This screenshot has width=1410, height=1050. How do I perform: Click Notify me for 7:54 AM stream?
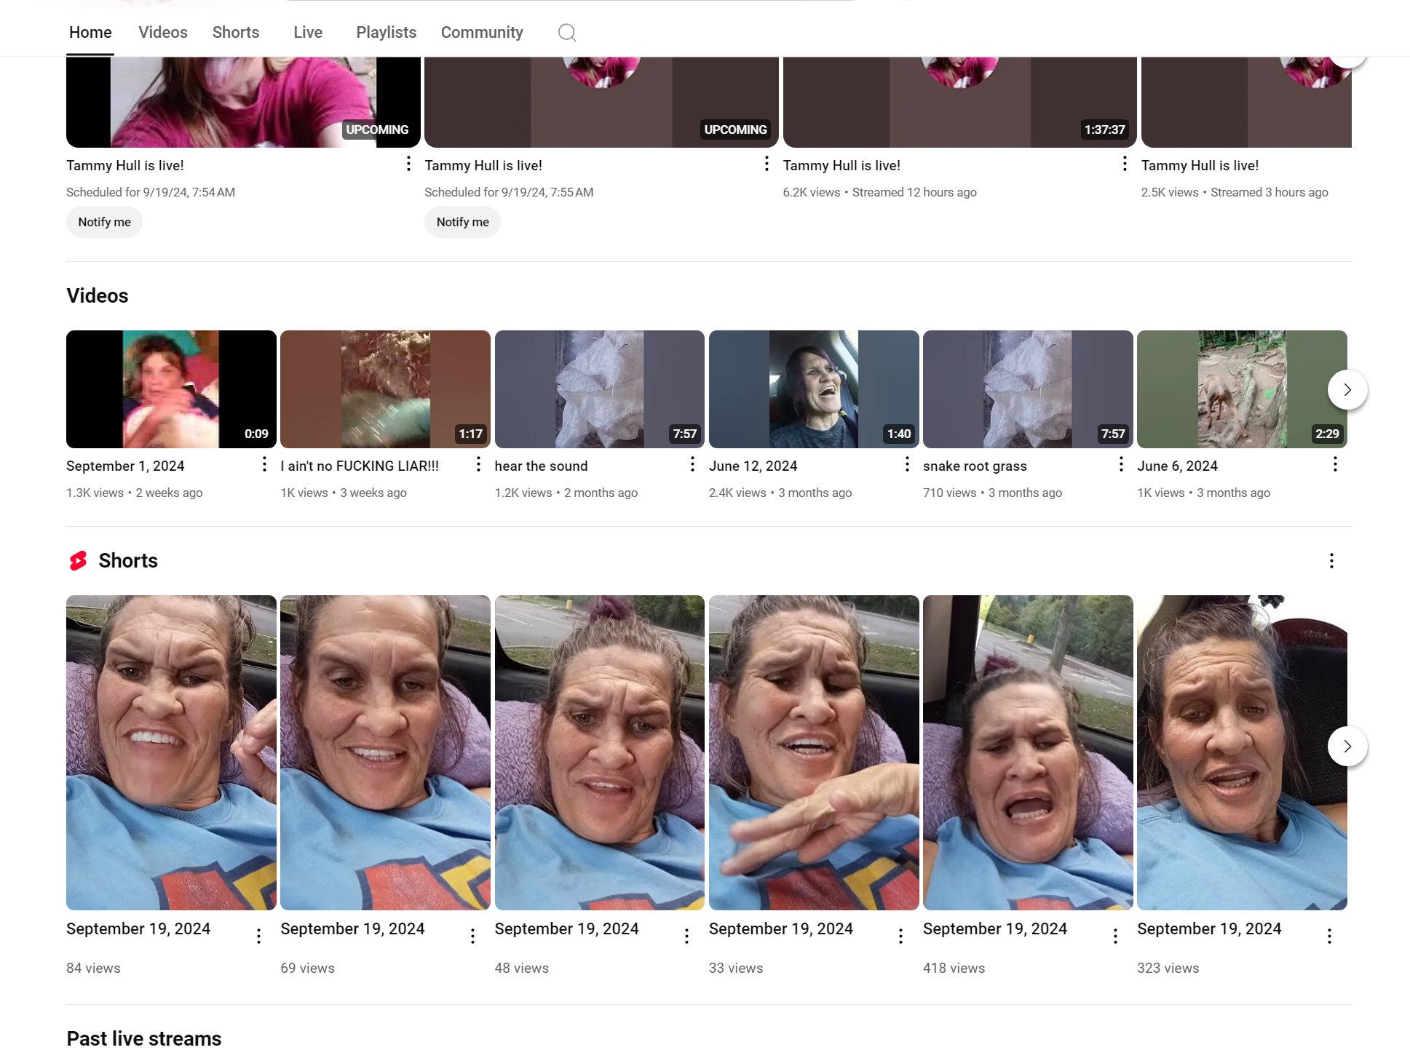click(104, 222)
